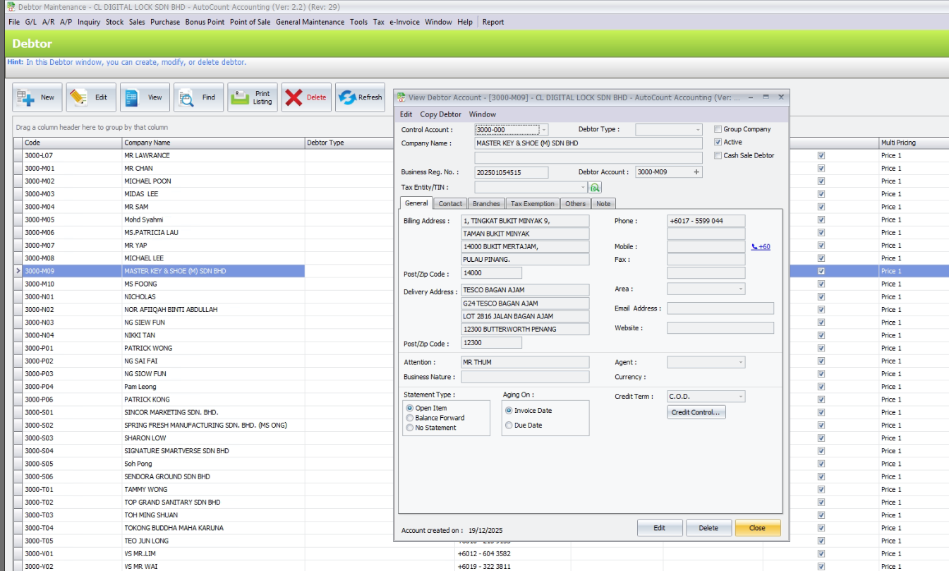
Task: Open the Edit menu in the dialog menu bar
Action: pos(406,114)
